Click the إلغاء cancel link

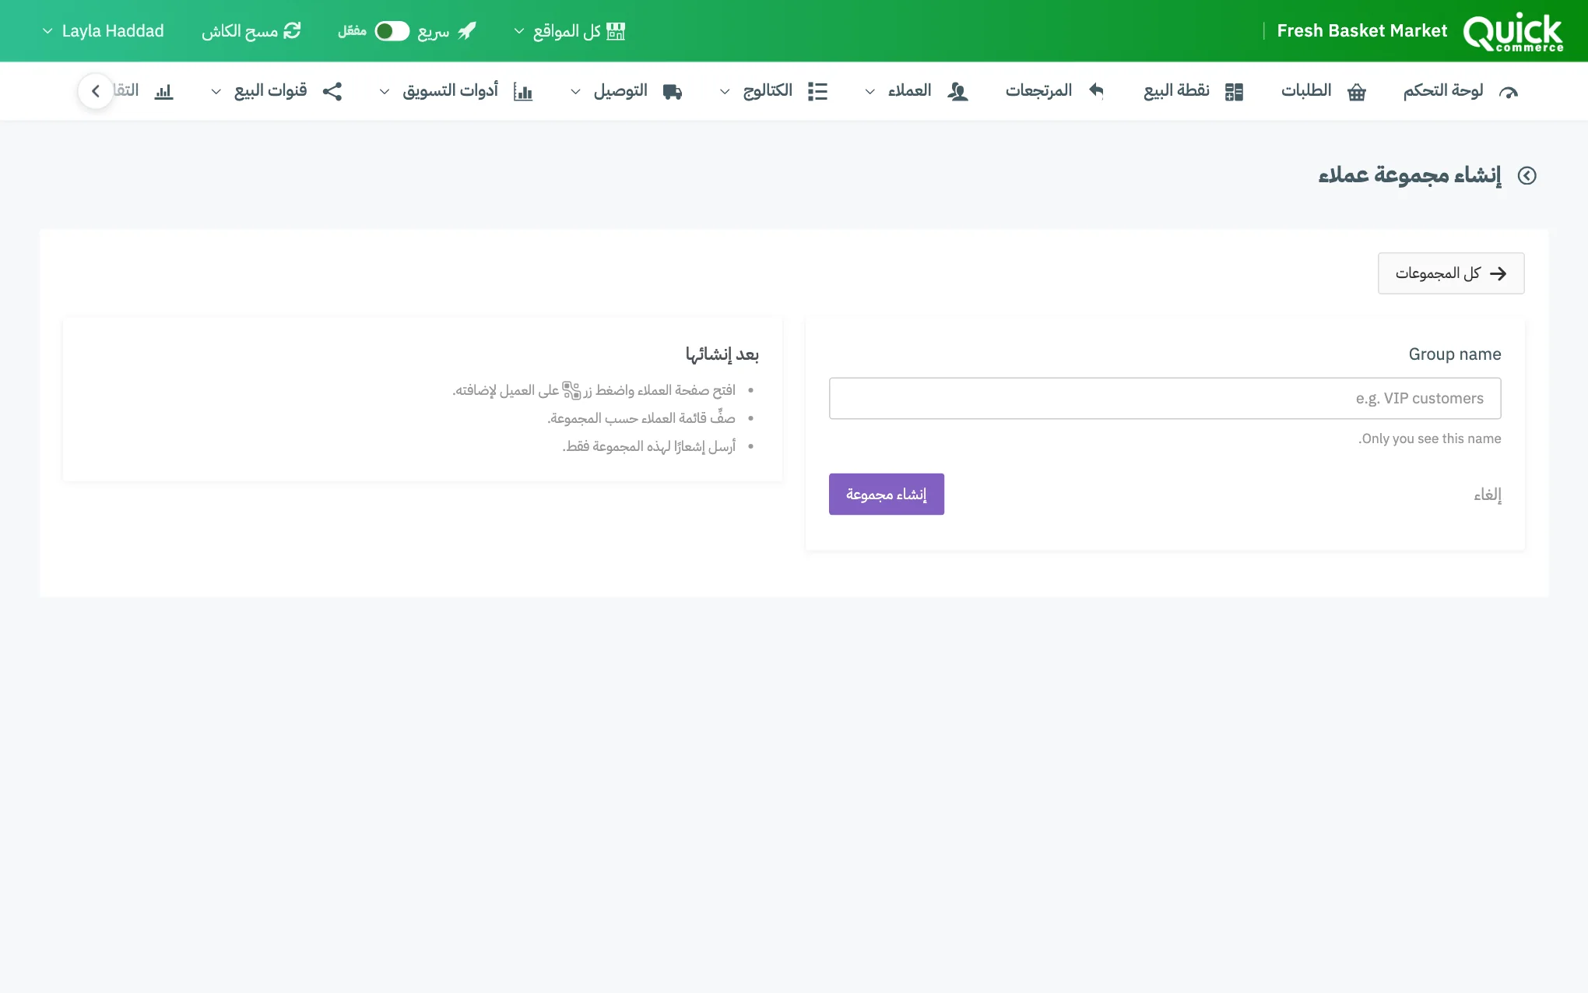tap(1488, 495)
